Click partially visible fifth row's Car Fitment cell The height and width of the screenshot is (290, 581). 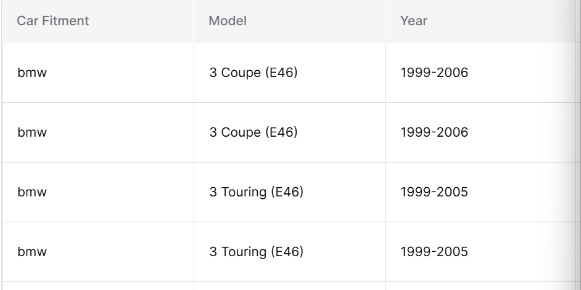pos(98,286)
